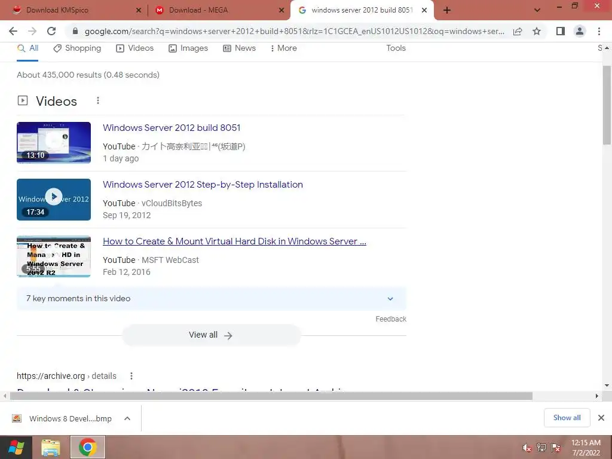Click down arrow of vertical scrollbar

[607, 385]
